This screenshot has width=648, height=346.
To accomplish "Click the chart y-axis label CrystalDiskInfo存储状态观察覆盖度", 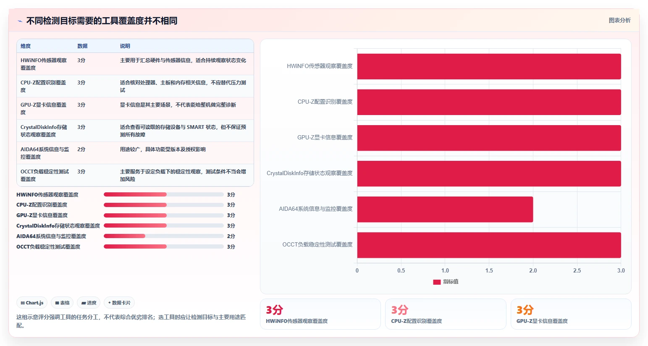I will 310,173.
